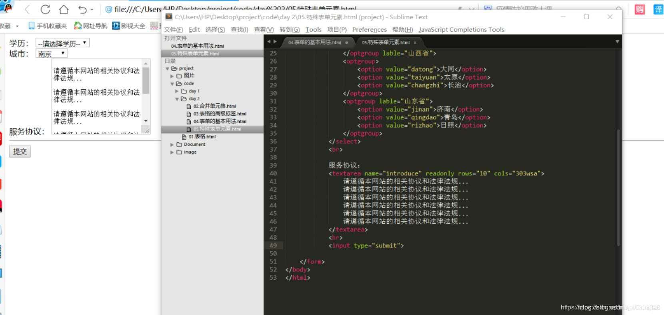Expand the 图片 folder
664x315 pixels.
point(172,76)
